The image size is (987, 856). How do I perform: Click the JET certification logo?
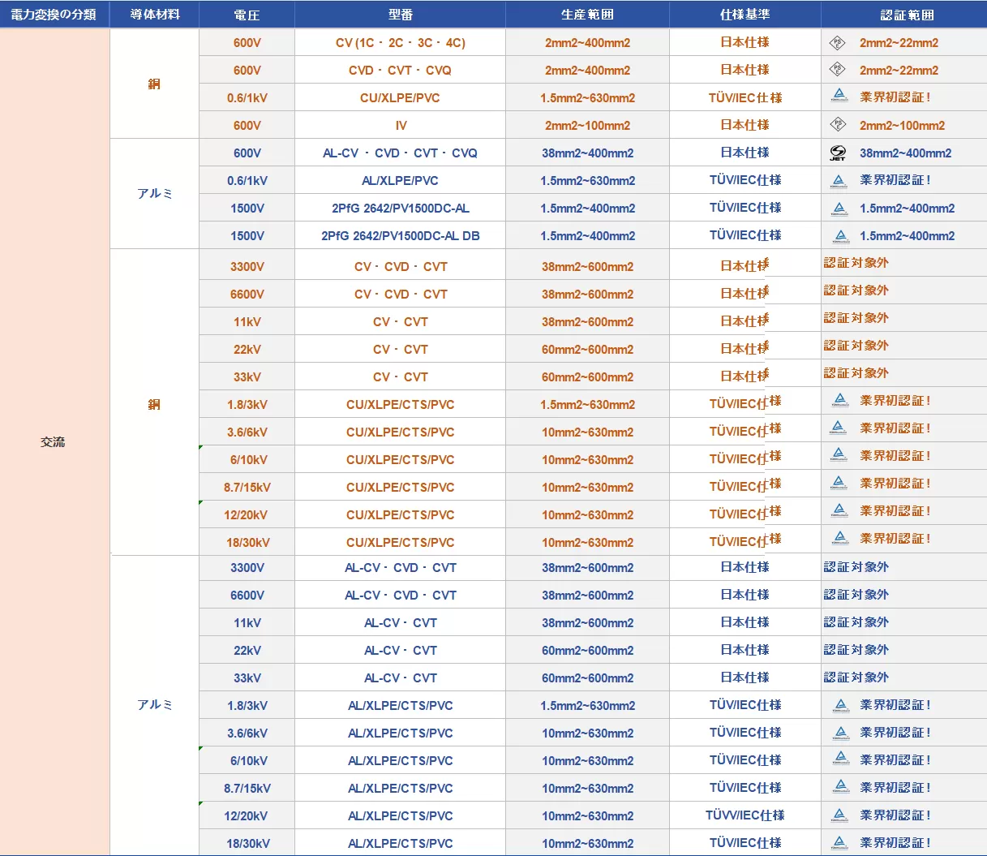(838, 153)
